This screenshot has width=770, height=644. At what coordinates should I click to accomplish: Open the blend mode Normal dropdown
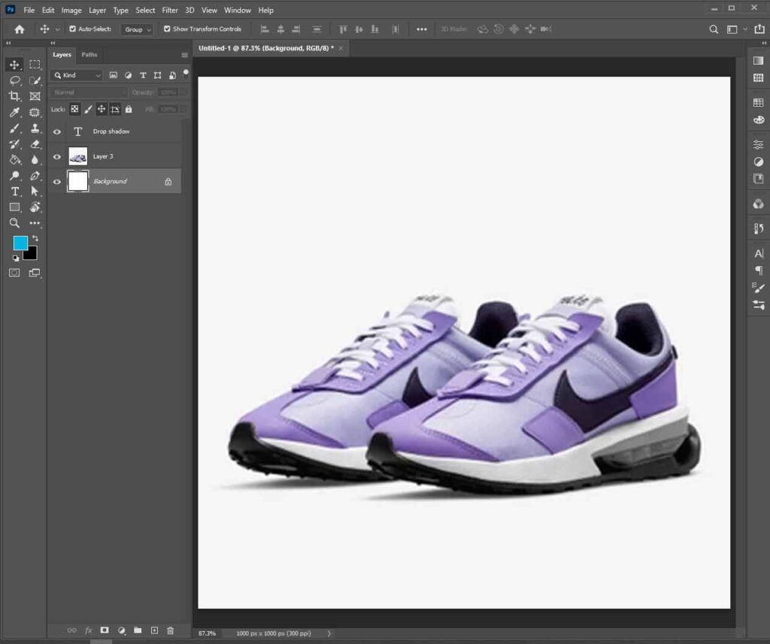89,92
